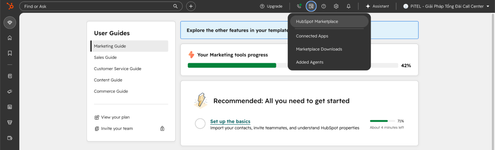The height and width of the screenshot is (150, 495).
Task: Open the Content image sidebar icon
Action: (x=10, y=107)
